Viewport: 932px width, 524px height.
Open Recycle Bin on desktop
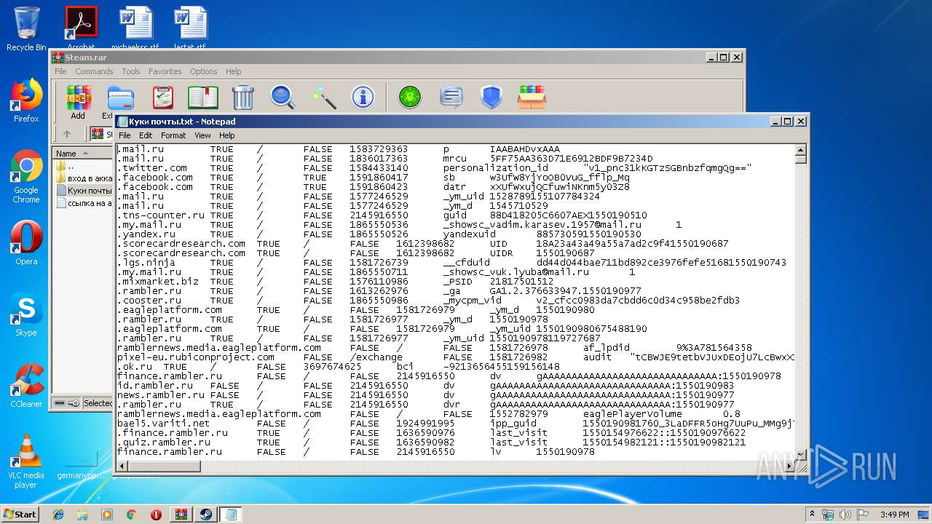26,29
